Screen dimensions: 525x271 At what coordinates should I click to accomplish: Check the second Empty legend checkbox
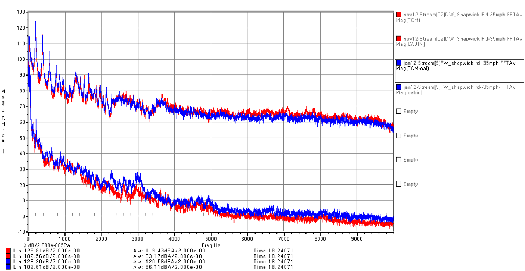coord(398,135)
